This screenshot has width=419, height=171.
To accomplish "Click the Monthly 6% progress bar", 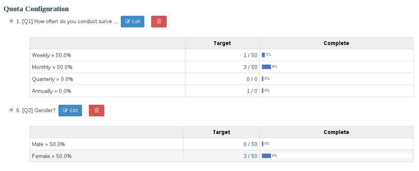I will (266, 67).
